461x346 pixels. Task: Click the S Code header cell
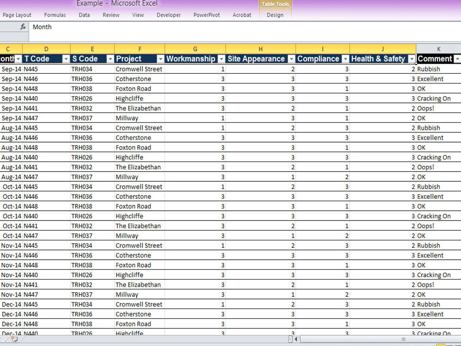pos(92,59)
